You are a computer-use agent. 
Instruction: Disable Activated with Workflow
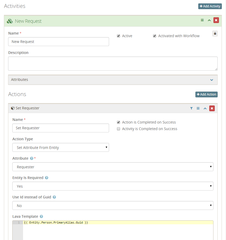coord(154,36)
